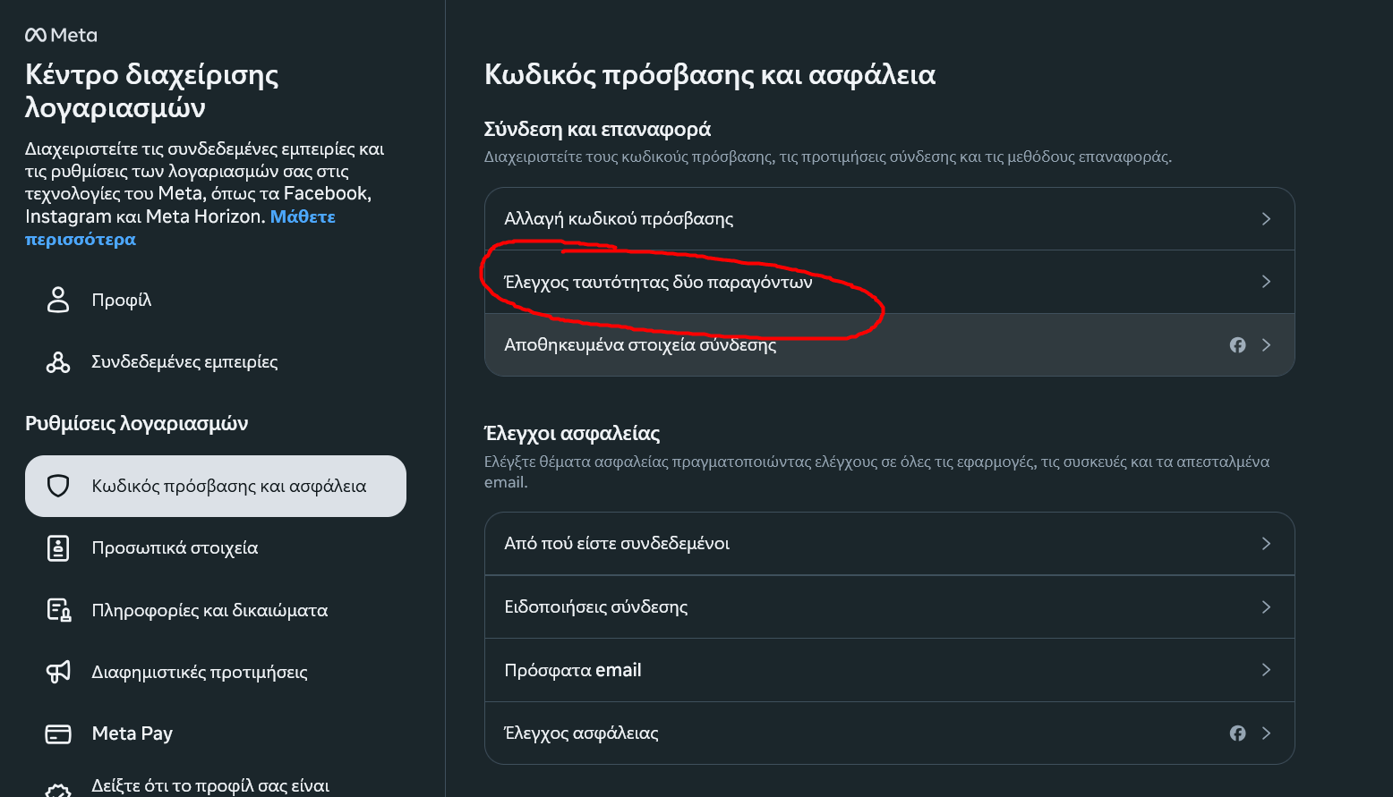Open Διαφημιστικές προτιμήσεις settings
Image resolution: width=1393 pixels, height=797 pixels.
[x=216, y=672]
